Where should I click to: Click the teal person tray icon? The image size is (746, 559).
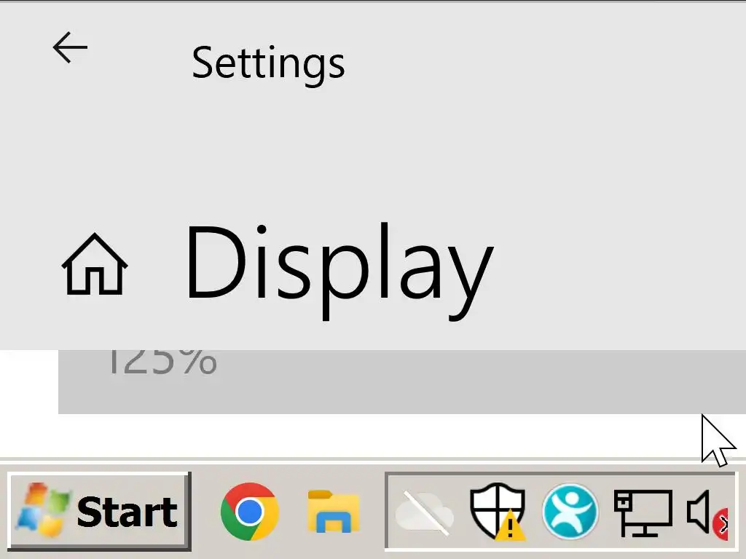click(570, 512)
